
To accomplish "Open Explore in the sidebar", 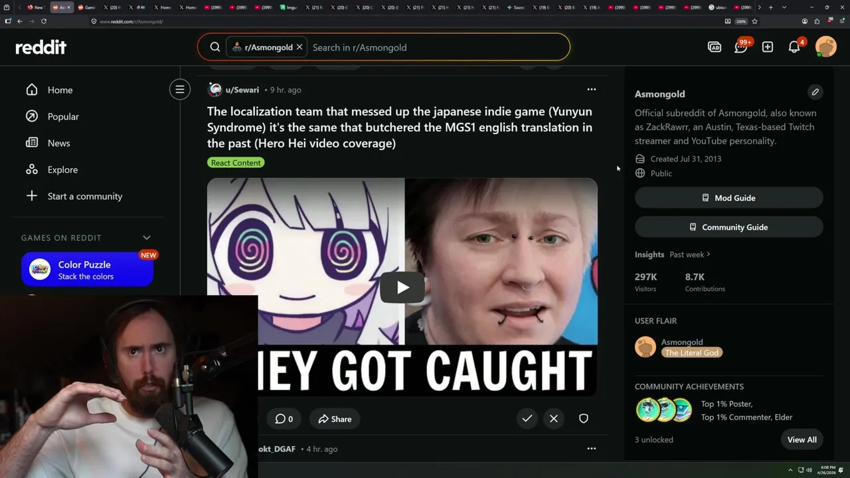I will coord(62,169).
